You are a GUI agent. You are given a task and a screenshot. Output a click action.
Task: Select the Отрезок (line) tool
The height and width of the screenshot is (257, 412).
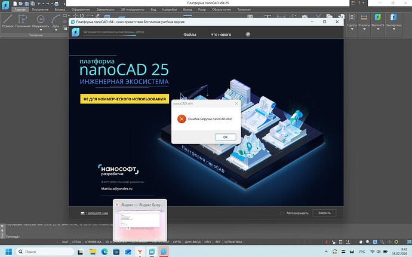[x=8, y=22]
